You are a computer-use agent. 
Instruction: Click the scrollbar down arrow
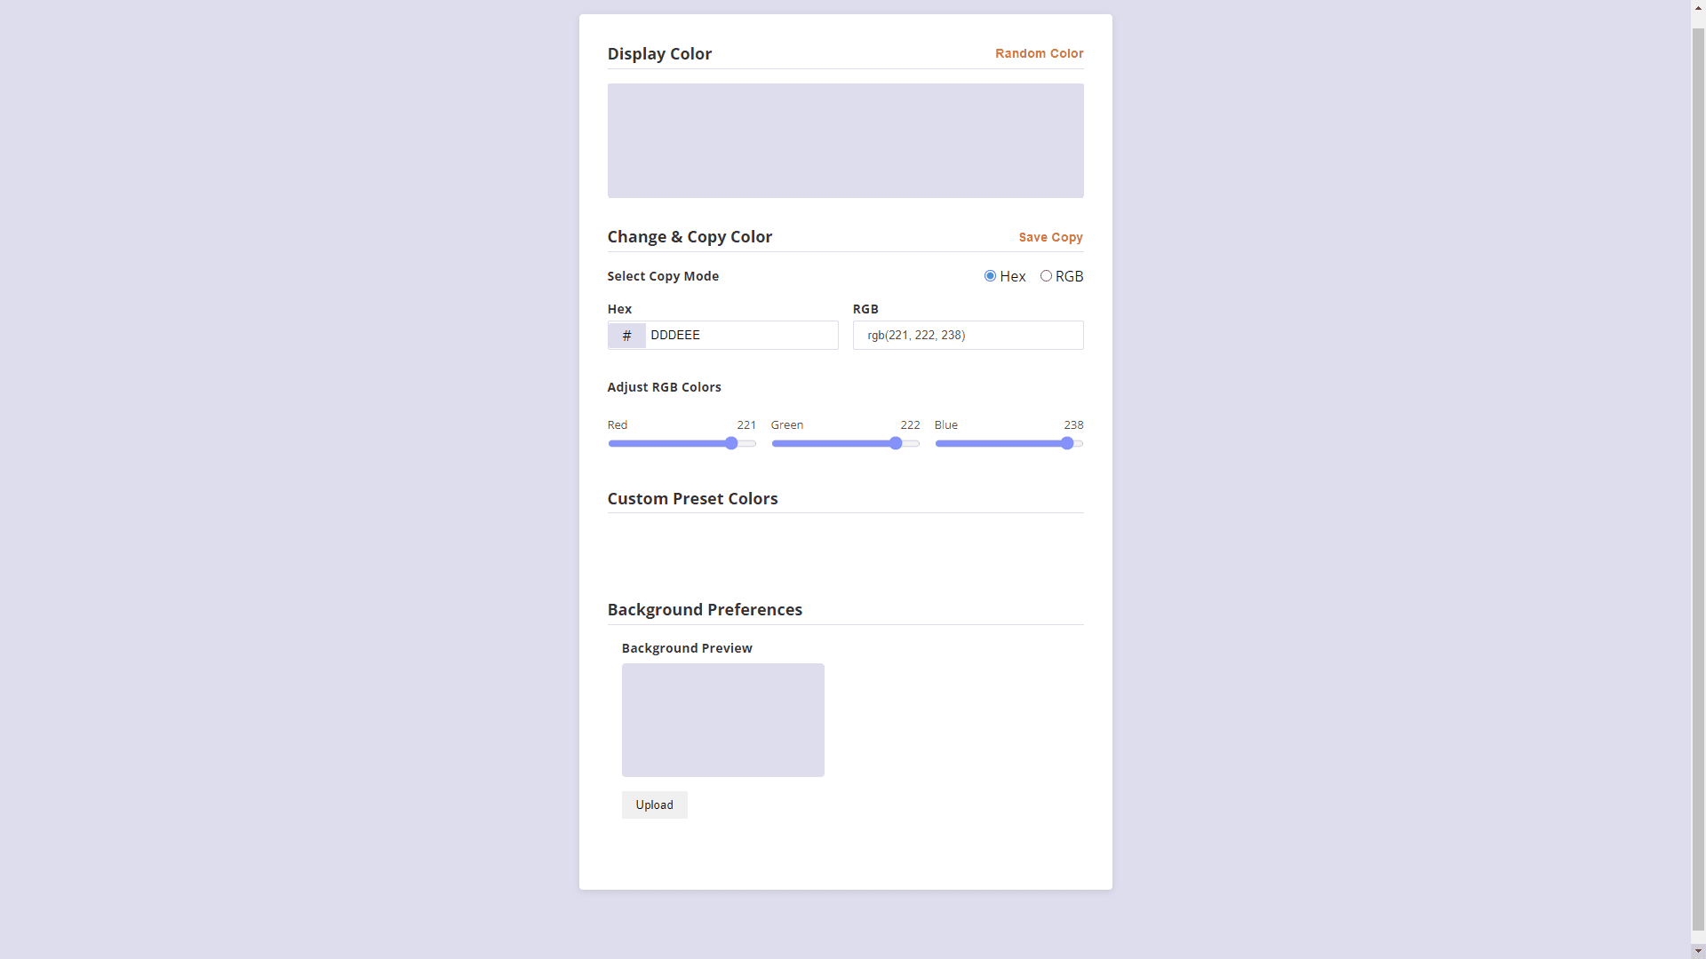pyautogui.click(x=1698, y=951)
